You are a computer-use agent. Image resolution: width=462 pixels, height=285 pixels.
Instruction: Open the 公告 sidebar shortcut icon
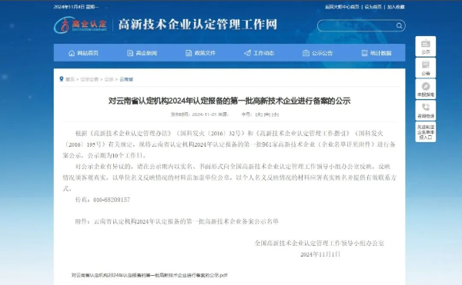pos(426,68)
